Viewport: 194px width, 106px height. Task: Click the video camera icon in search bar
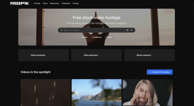[x=62, y=30]
